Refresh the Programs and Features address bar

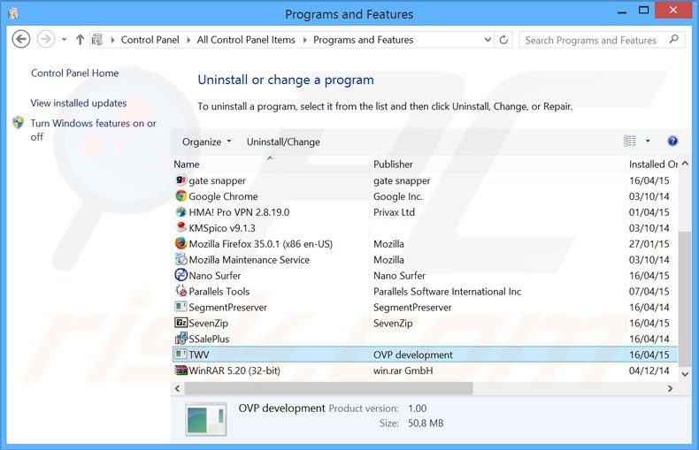[503, 40]
